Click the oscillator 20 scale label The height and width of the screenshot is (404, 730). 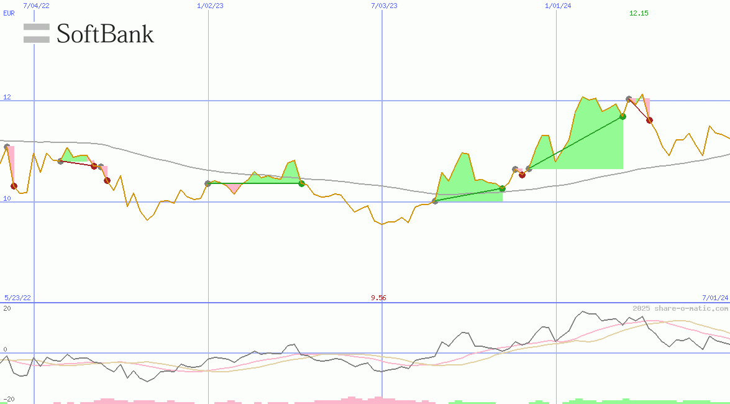pos(7,308)
